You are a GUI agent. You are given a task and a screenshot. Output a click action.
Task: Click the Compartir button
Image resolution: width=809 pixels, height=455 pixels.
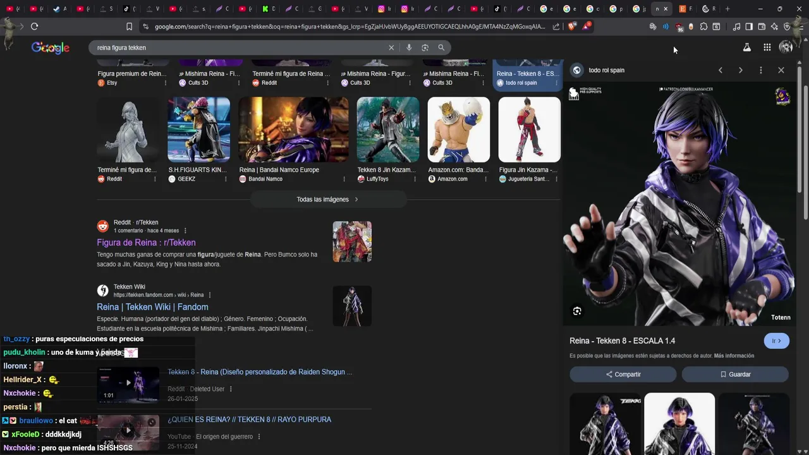point(623,374)
